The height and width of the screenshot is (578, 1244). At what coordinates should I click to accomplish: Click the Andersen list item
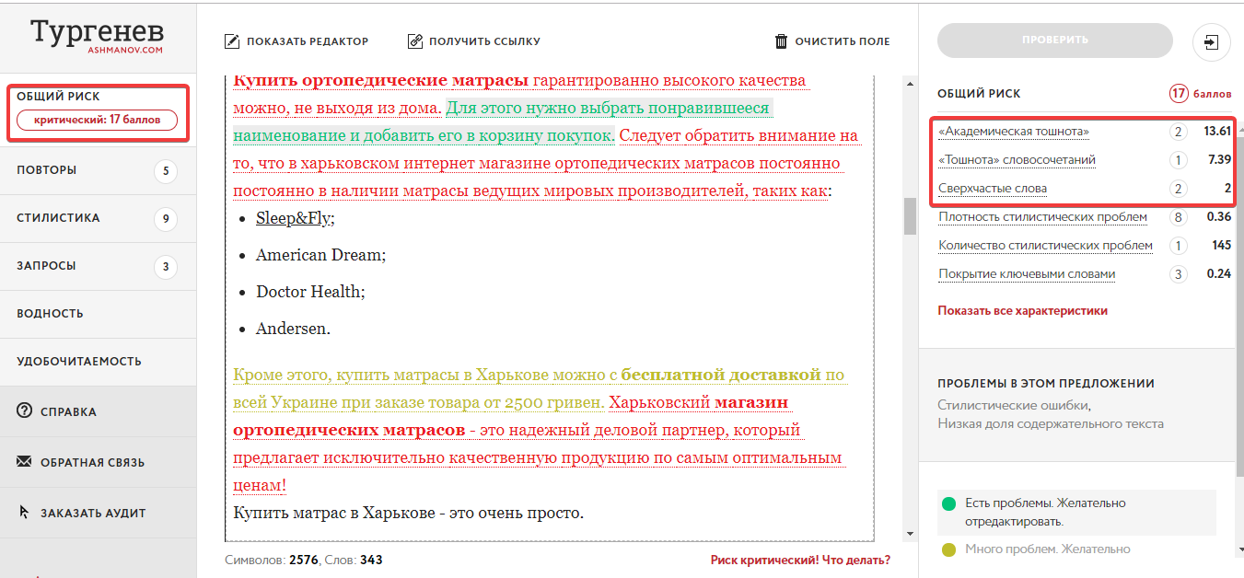pos(293,329)
